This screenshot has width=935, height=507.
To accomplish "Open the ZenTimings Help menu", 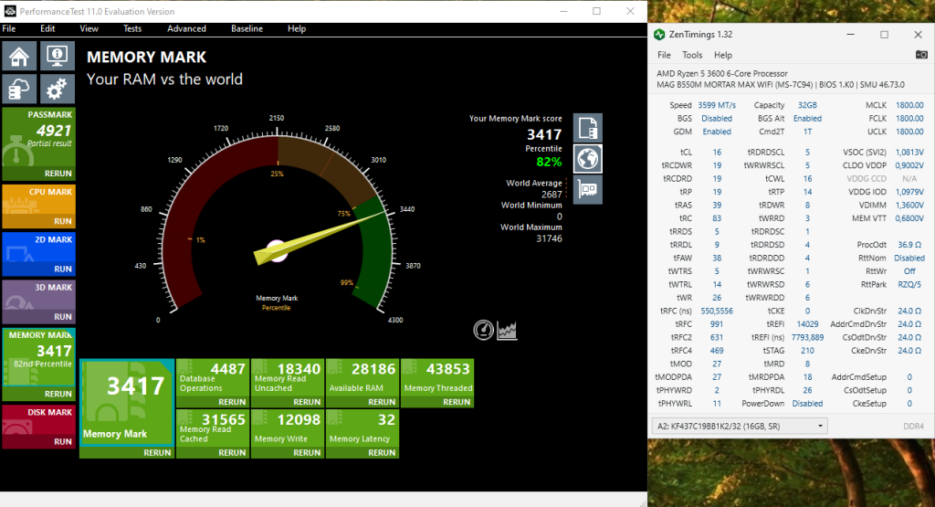I will [x=723, y=55].
